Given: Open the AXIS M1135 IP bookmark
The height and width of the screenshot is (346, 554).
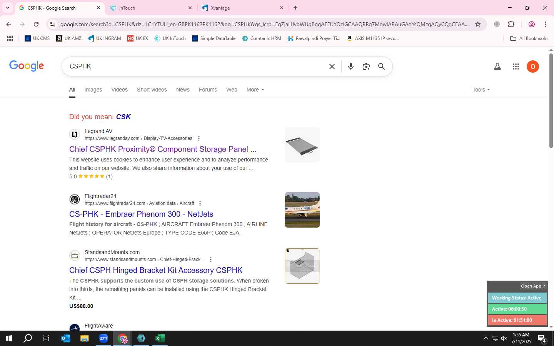Looking at the screenshot, I should point(373,38).
